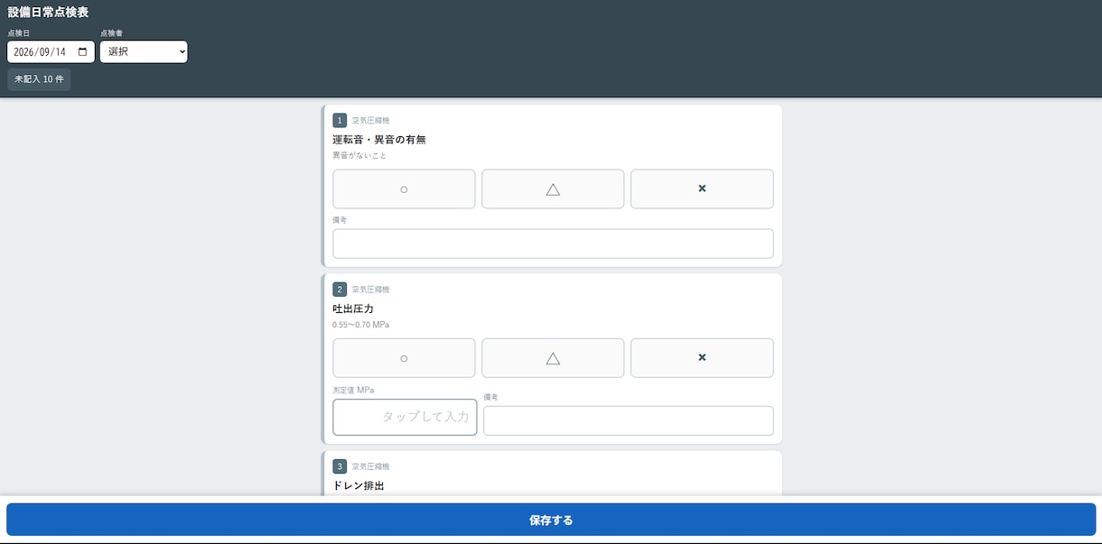The width and height of the screenshot is (1102, 544).
Task: Click the 異音がないこと criterion text
Action: click(360, 156)
